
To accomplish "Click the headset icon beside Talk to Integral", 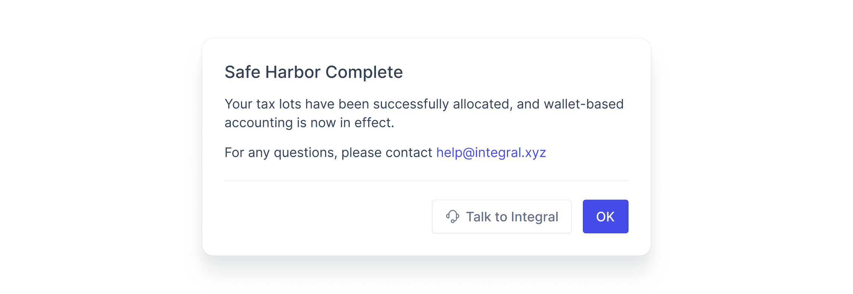I will (452, 216).
